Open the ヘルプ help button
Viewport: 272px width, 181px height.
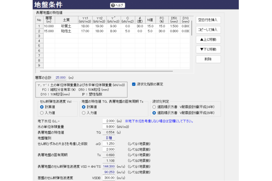tap(117, 5)
